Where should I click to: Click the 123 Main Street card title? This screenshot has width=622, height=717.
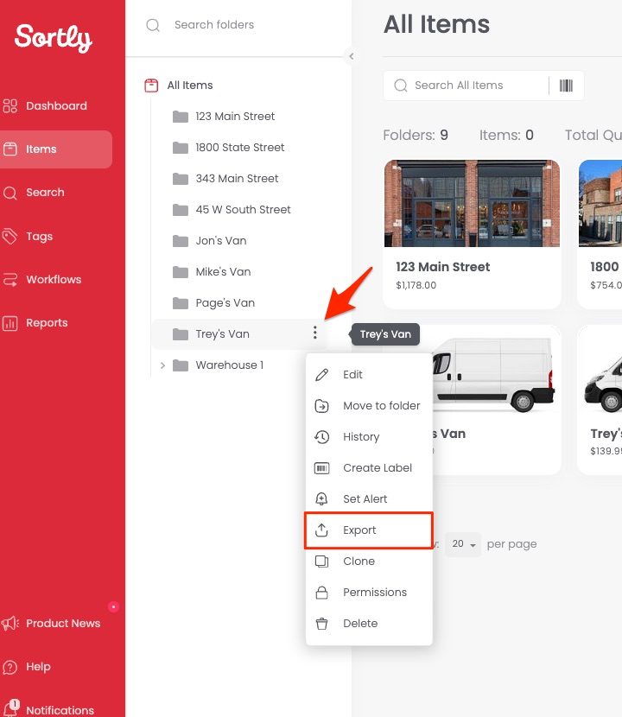(442, 267)
